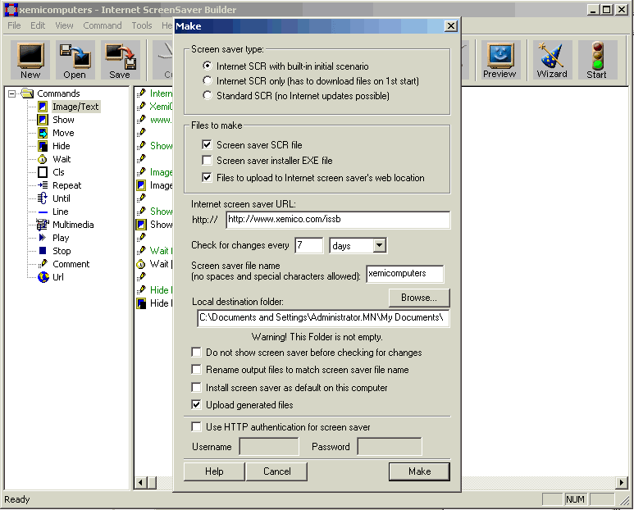This screenshot has width=634, height=510.
Task: Collapse the Commands tree folder
Action: 13,93
